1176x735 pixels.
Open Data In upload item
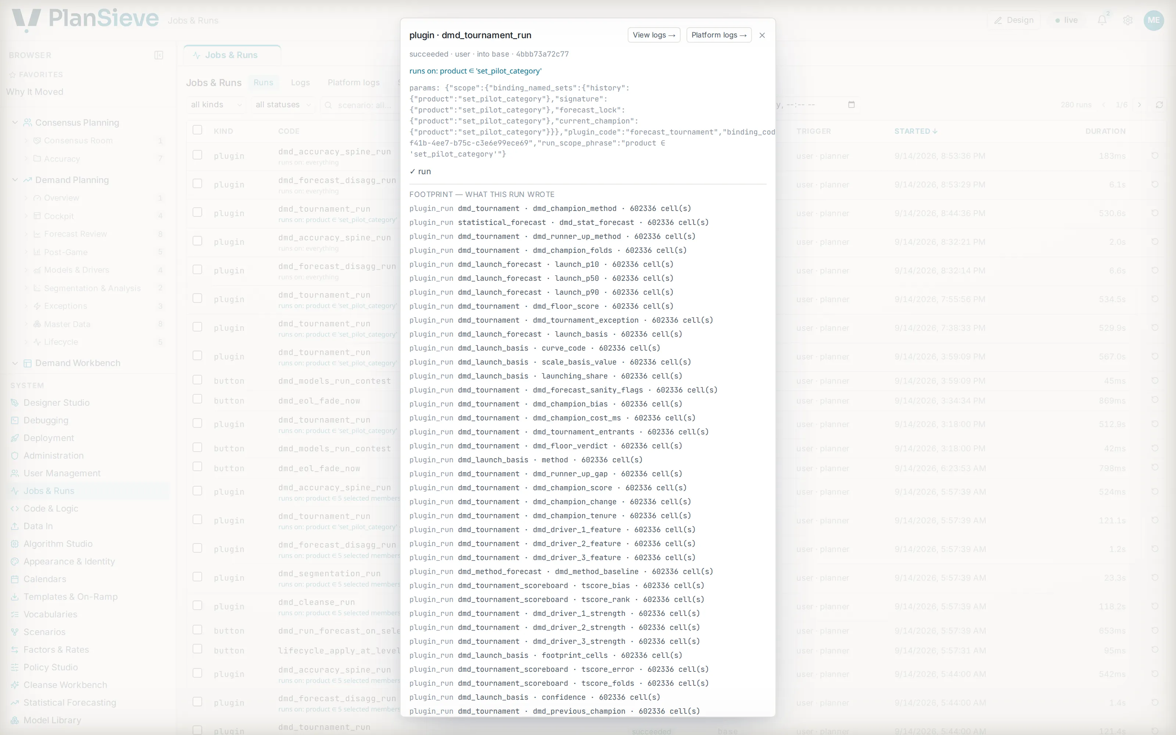(38, 526)
